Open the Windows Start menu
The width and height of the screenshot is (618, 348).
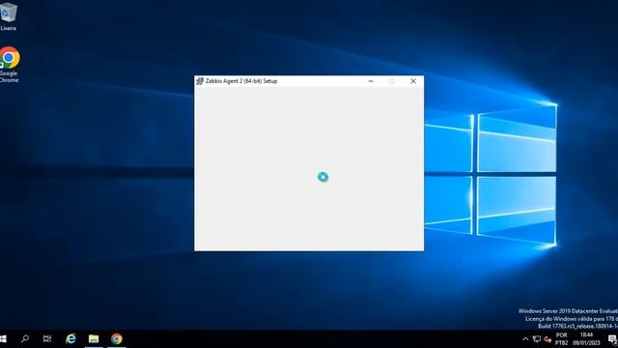tap(3, 339)
